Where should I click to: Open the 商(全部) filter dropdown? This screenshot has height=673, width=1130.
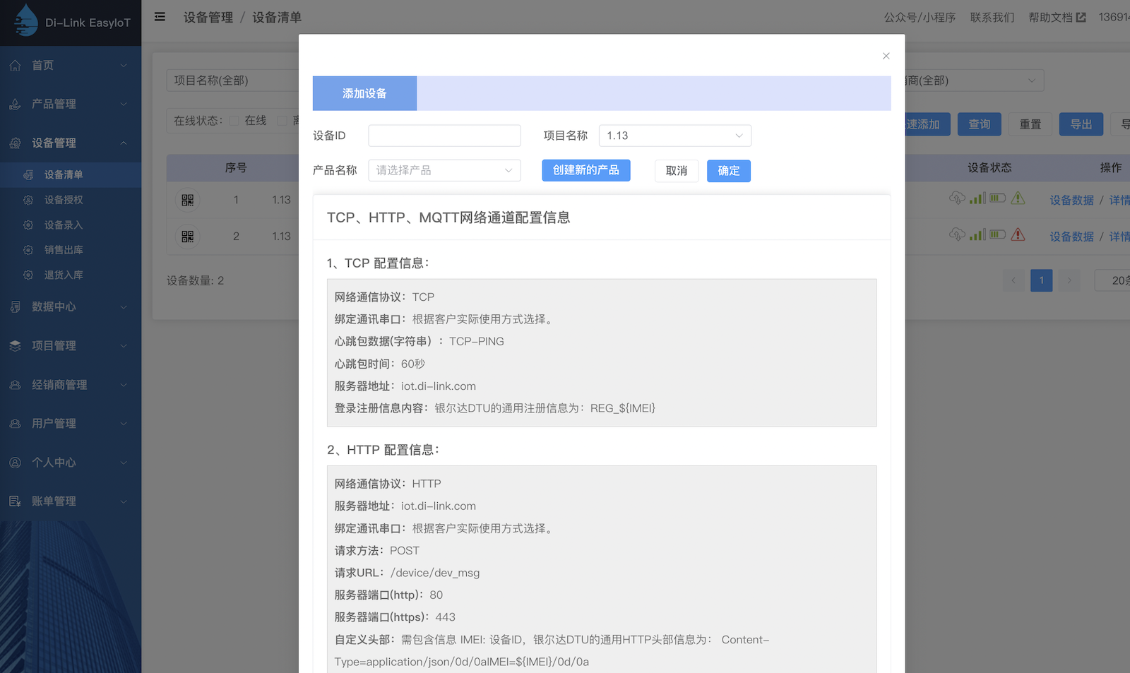point(974,81)
